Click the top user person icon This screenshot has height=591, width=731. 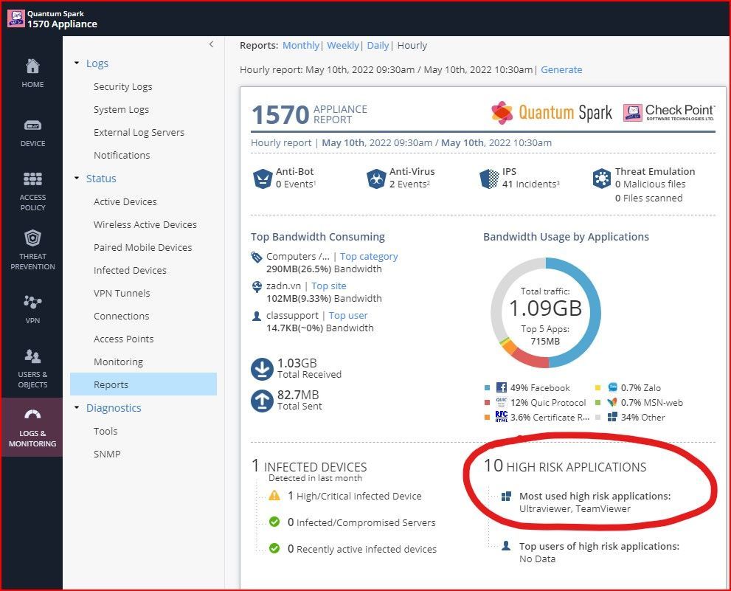pos(257,316)
